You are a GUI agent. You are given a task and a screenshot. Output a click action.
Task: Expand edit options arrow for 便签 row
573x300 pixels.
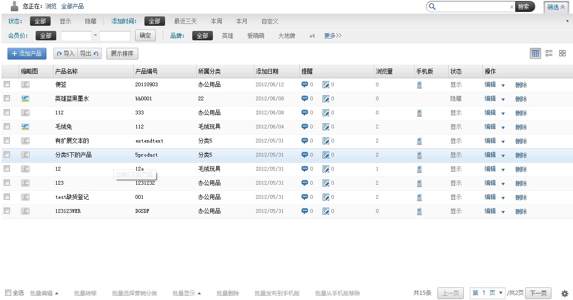click(503, 86)
